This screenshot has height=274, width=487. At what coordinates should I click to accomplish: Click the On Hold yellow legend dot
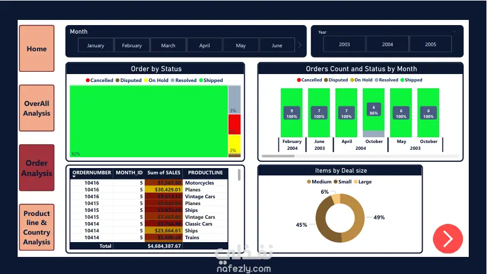pyautogui.click(x=146, y=80)
